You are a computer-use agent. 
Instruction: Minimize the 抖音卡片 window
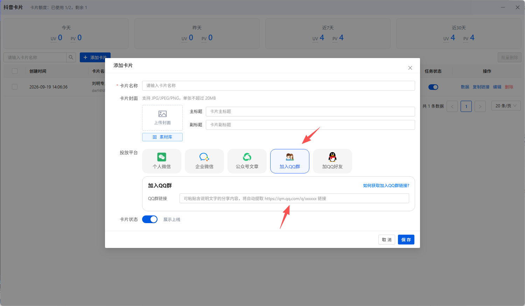tap(503, 7)
